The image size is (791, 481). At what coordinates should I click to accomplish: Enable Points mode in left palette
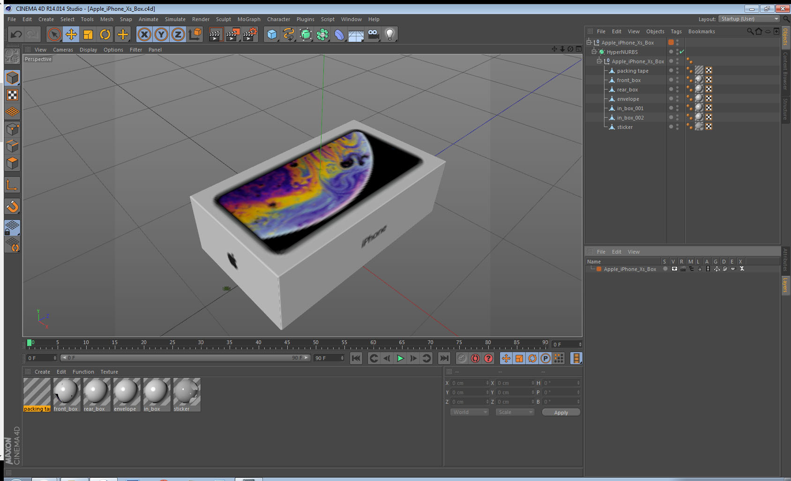12,129
